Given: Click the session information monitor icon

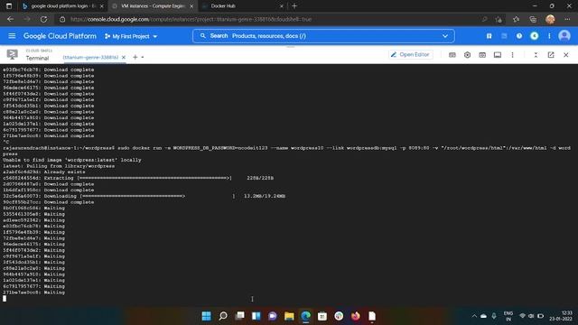Looking at the screenshot, I should pos(498,55).
